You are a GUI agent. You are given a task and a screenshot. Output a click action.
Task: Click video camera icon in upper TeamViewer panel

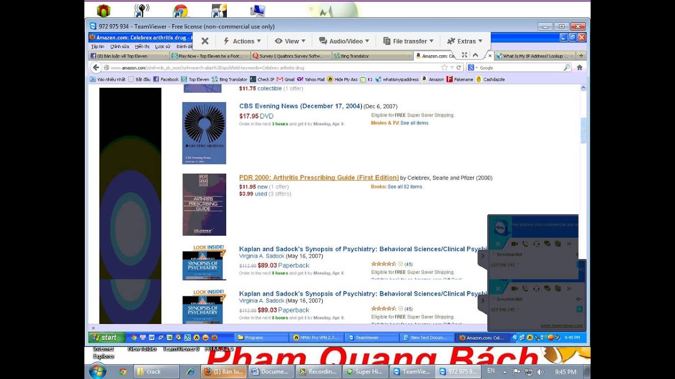coord(514,244)
